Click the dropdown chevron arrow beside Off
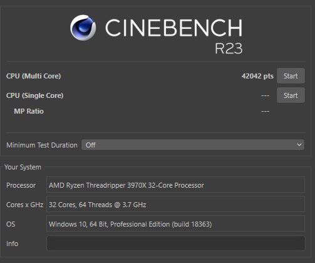This screenshot has width=315, height=263. coord(299,145)
